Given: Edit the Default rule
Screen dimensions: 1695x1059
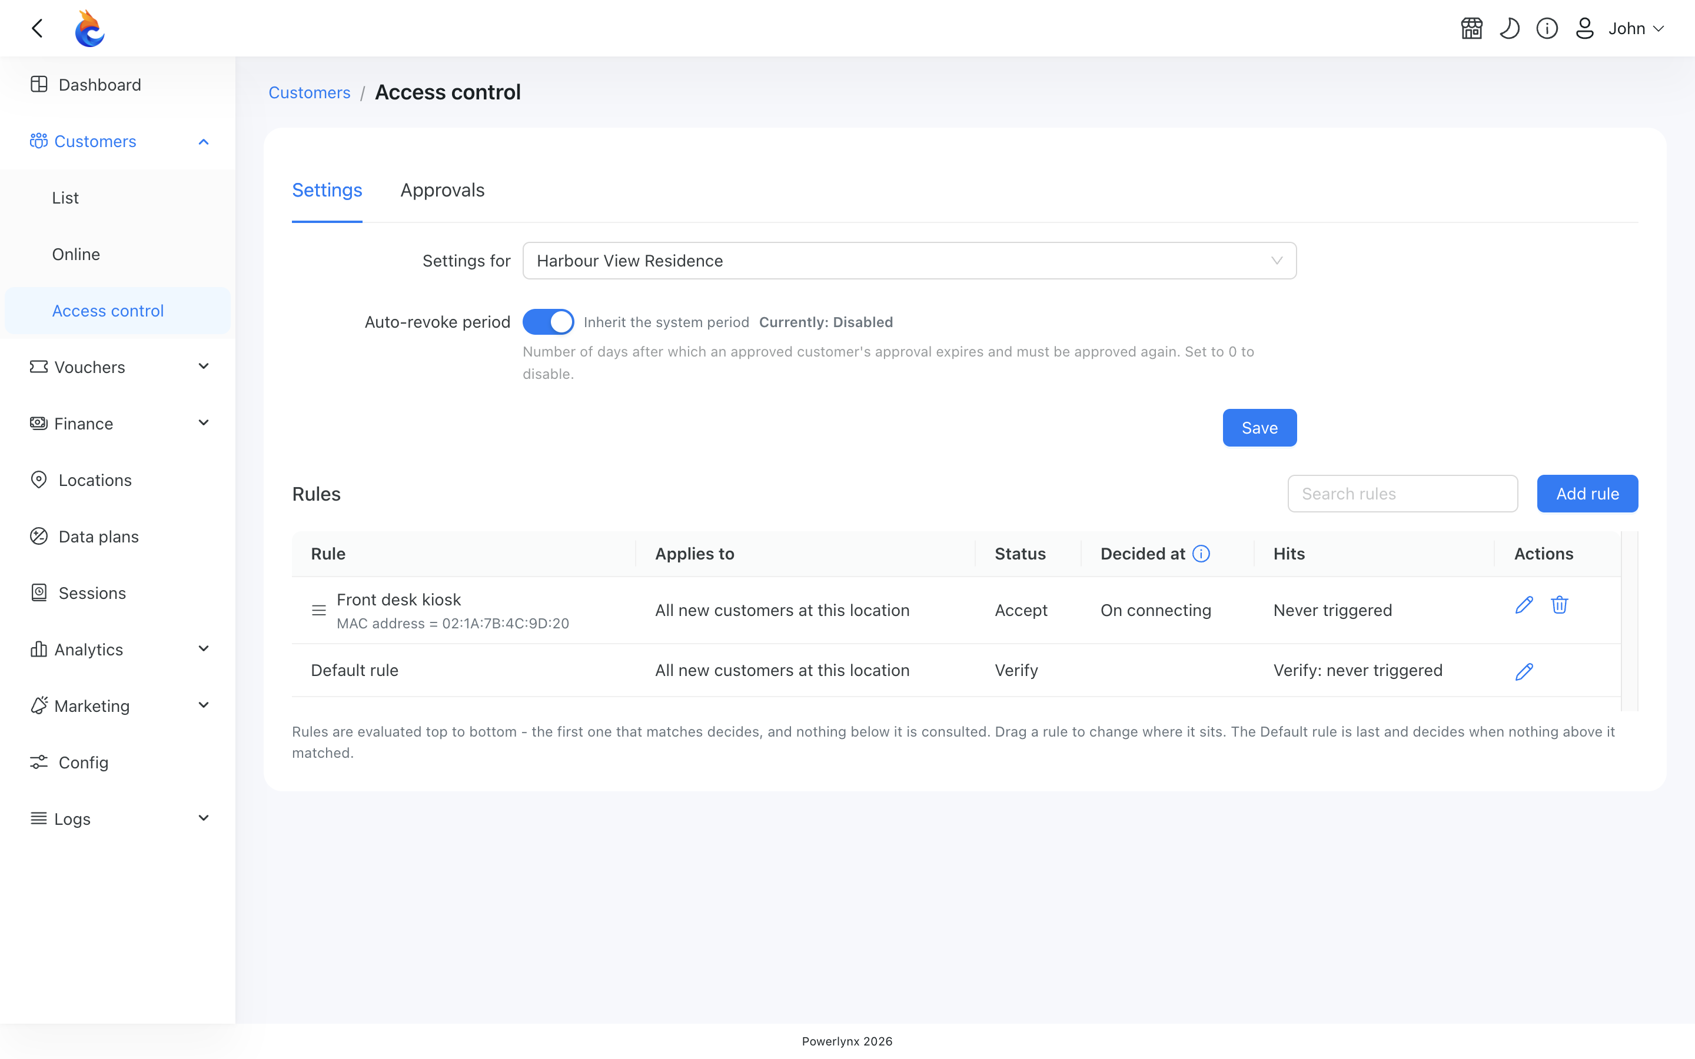Looking at the screenshot, I should (x=1524, y=672).
